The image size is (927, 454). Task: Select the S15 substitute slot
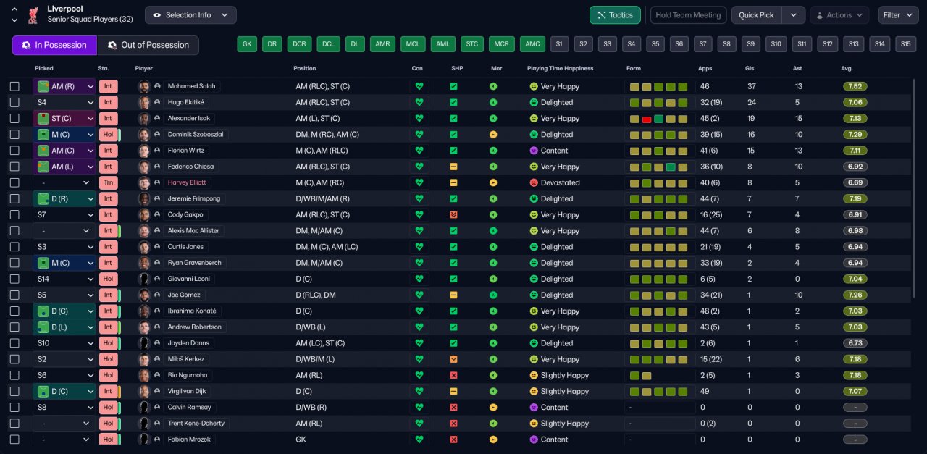pyautogui.click(x=905, y=44)
